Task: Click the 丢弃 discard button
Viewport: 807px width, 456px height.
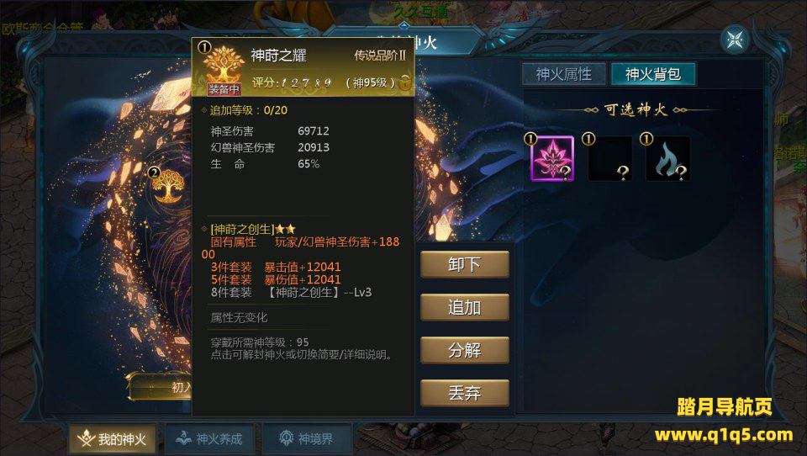Action: [465, 393]
